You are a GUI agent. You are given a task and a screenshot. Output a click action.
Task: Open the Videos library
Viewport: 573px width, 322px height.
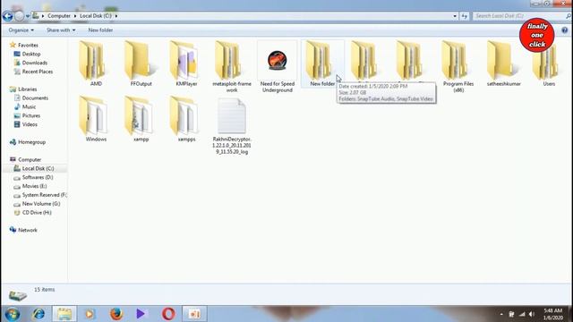30,124
